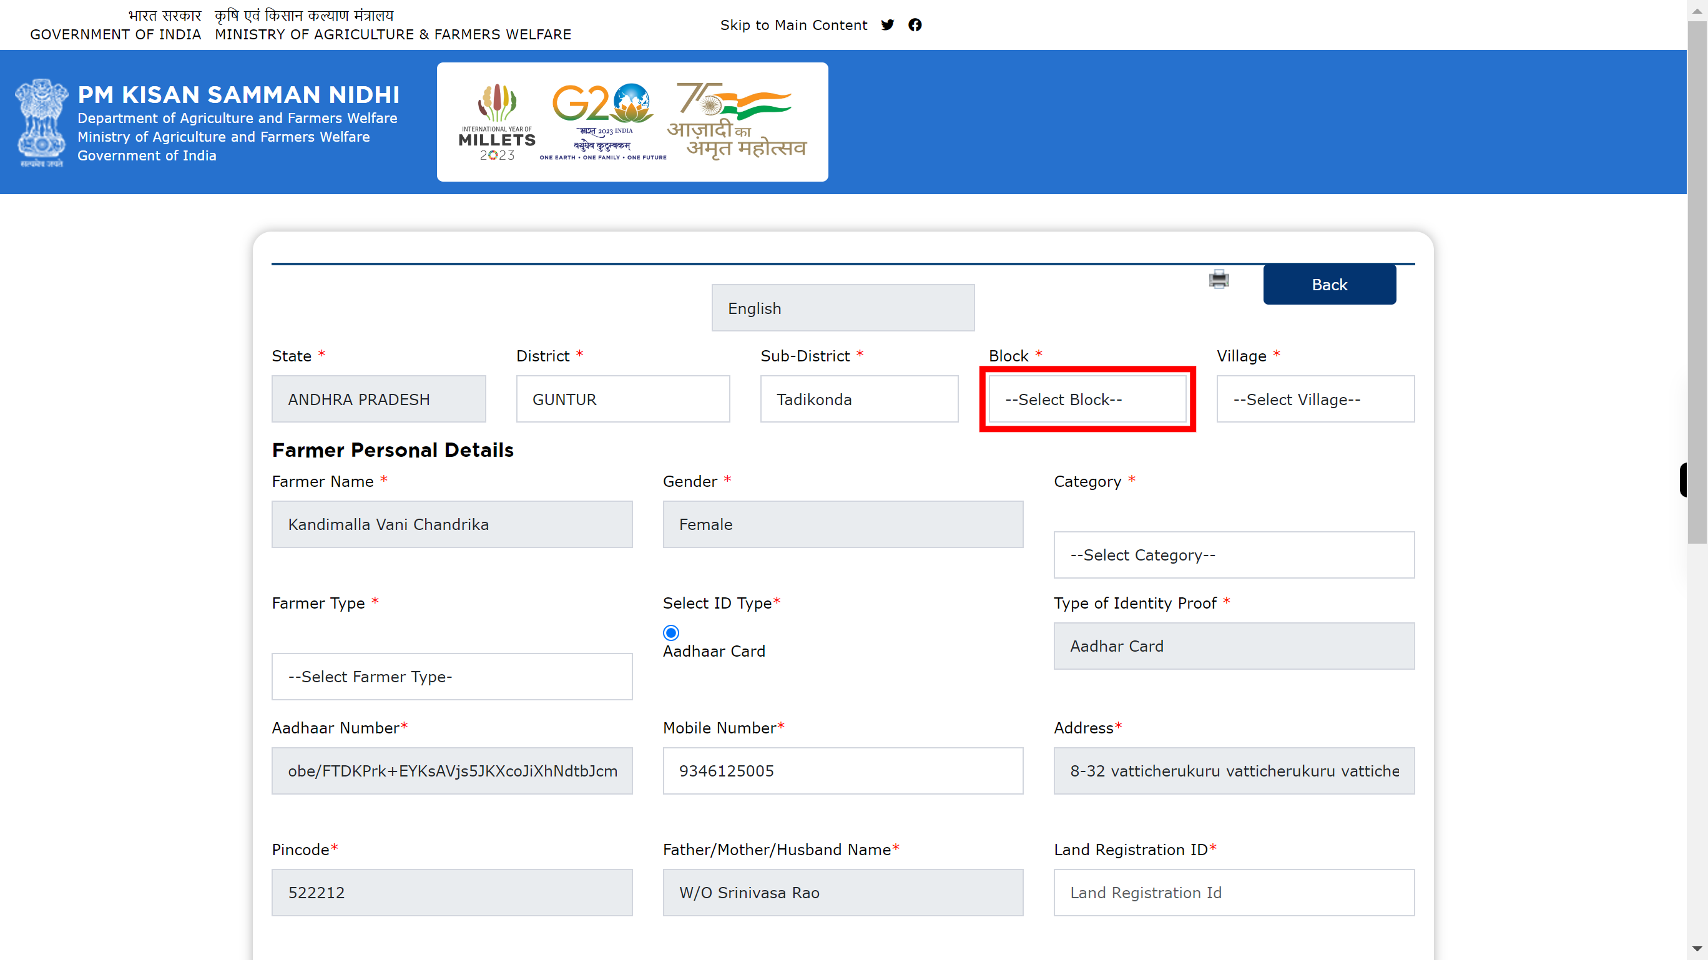Click the International Year of Millets 2023 icon
Viewport: 1708px width, 960px height.
498,121
